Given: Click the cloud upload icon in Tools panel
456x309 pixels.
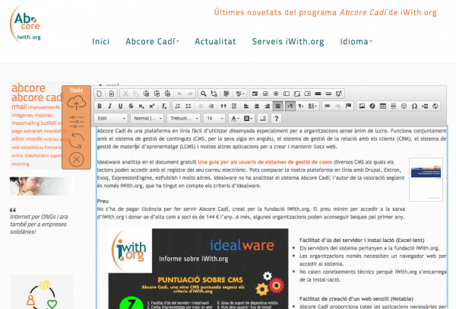Looking at the screenshot, I should tap(76, 103).
